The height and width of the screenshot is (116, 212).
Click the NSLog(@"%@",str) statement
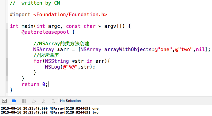[x=70, y=67]
